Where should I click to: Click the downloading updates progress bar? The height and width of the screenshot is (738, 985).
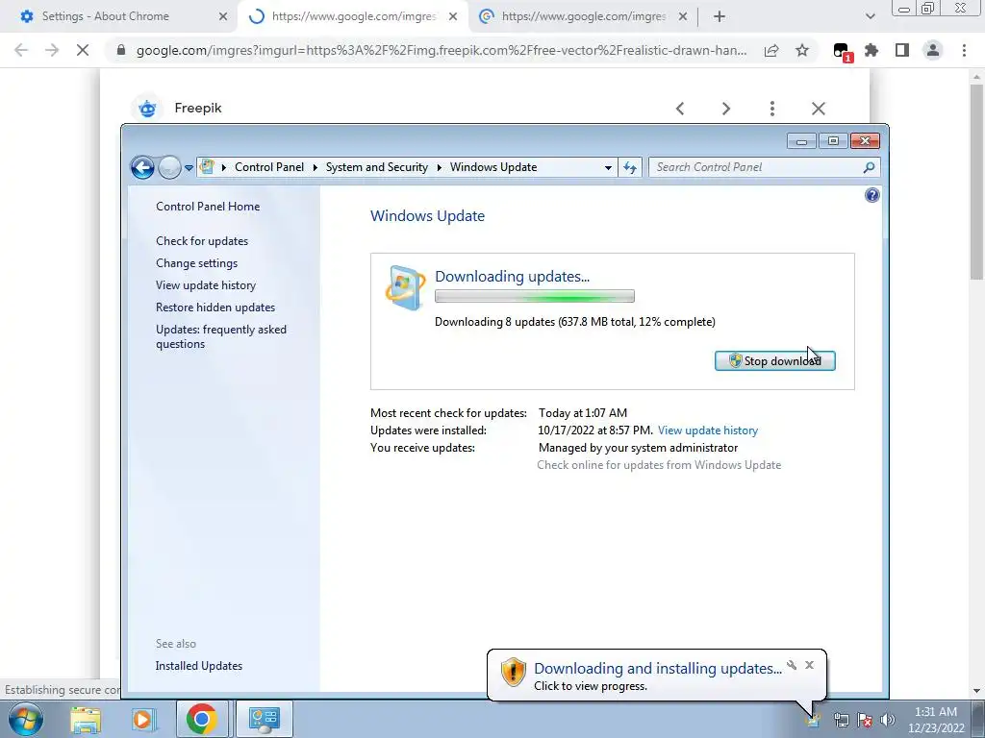click(535, 296)
